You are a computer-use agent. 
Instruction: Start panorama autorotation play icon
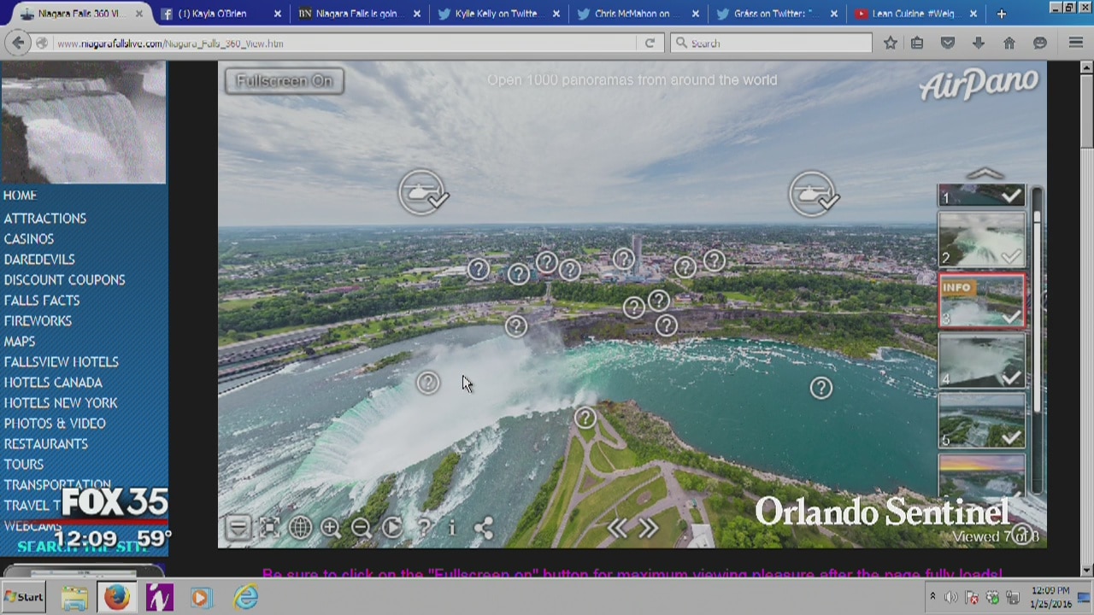click(392, 528)
